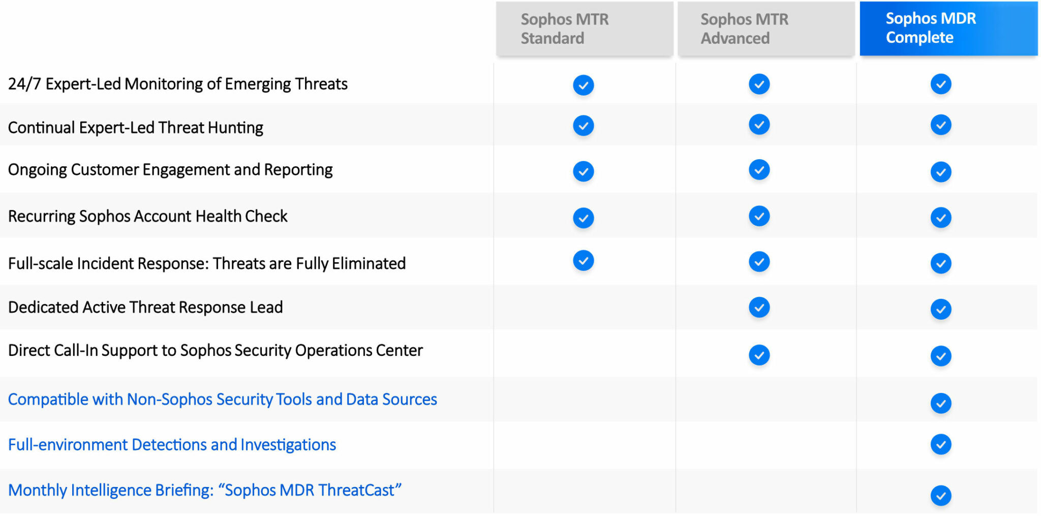Expand the Sophos MTR Advanced column header
The height and width of the screenshot is (516, 1041).
coord(765,28)
